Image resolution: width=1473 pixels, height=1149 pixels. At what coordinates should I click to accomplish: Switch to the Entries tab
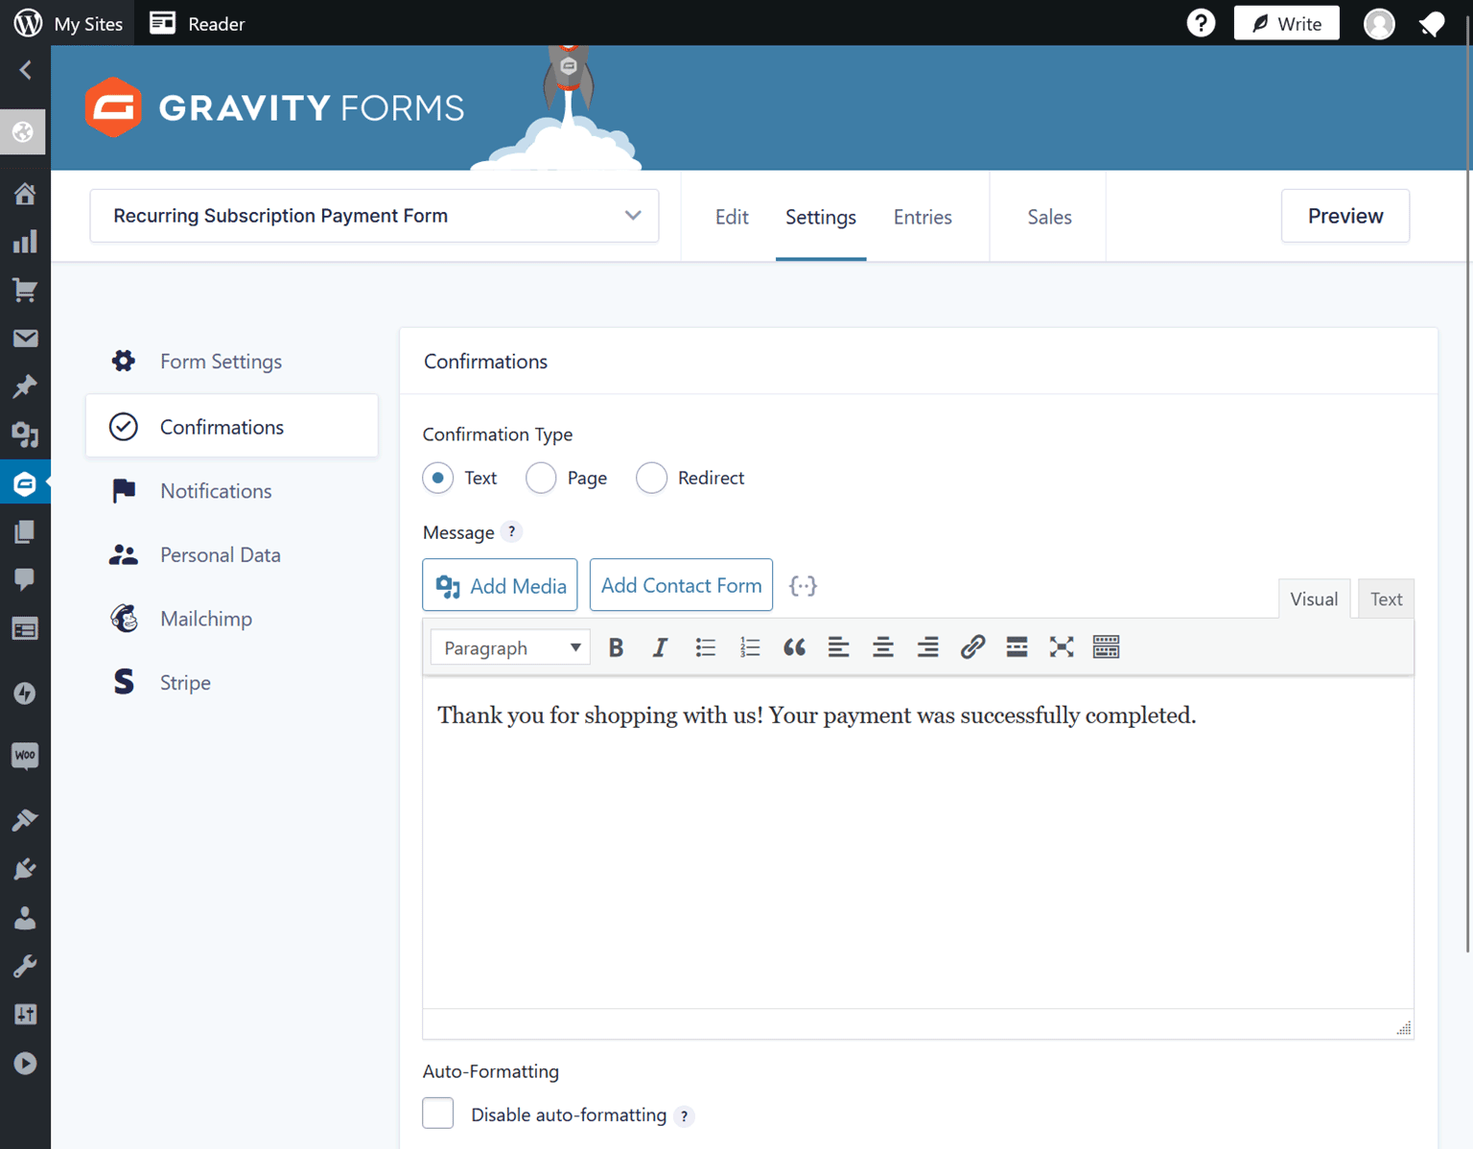(923, 217)
